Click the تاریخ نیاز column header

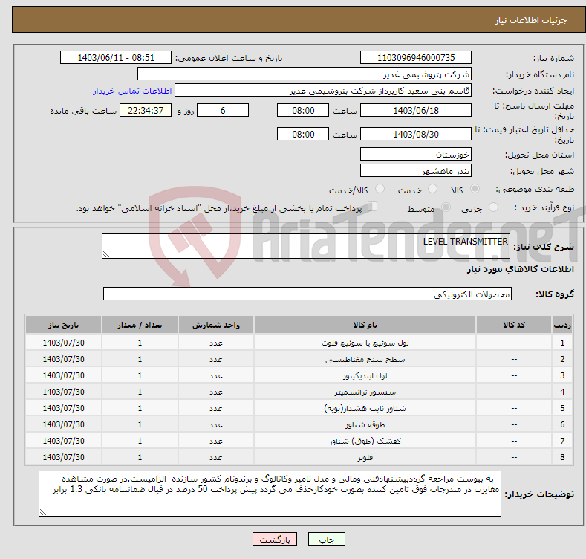pyautogui.click(x=63, y=325)
